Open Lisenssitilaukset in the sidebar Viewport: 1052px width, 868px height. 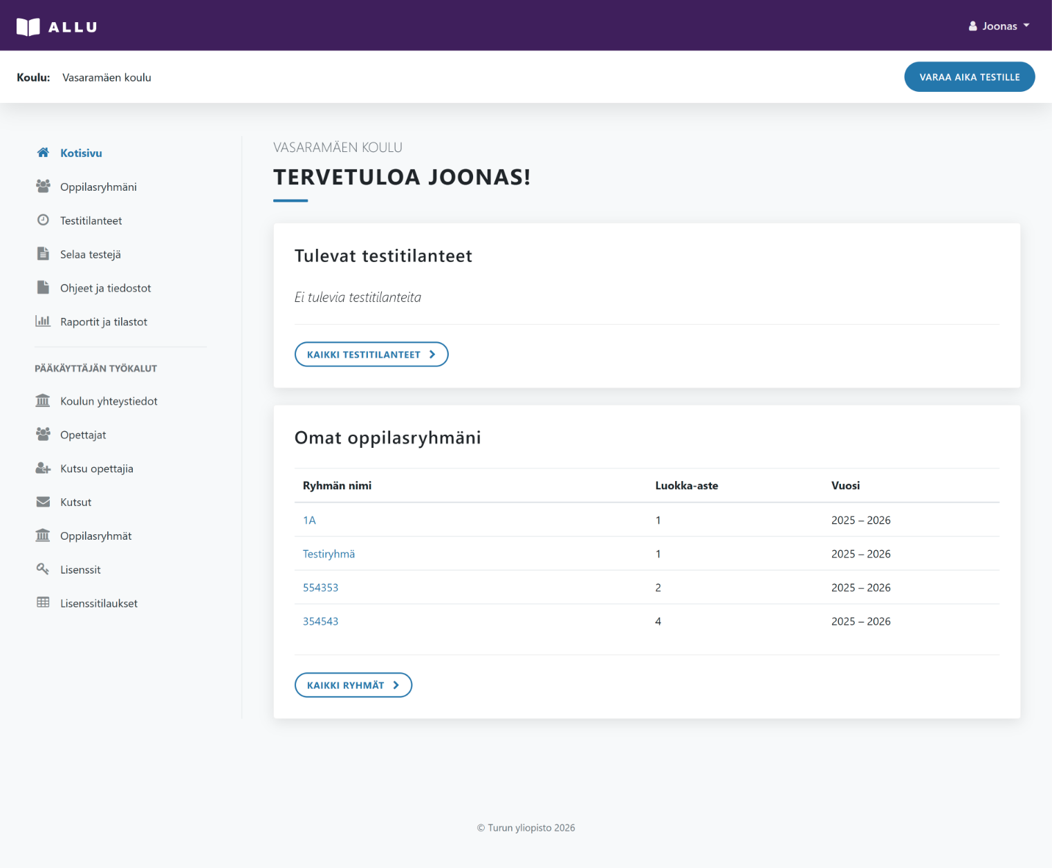click(x=99, y=603)
